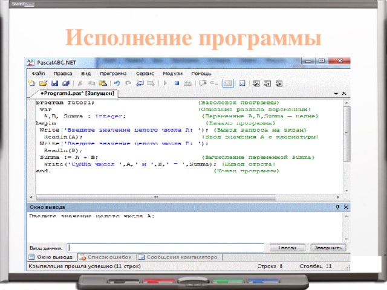Click the Save All icon
Screen dimensions: 387x290
(x=66, y=83)
